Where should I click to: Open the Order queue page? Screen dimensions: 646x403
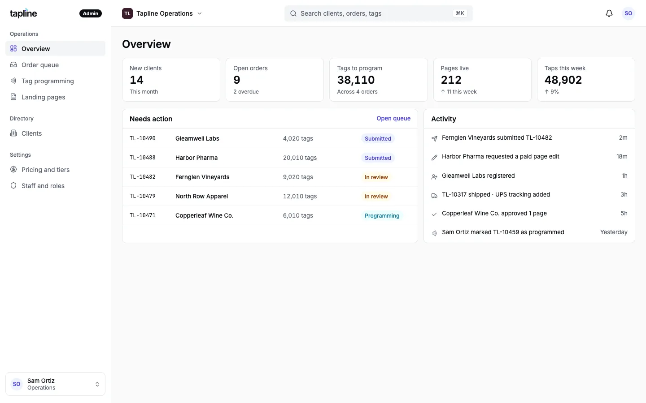tap(55, 64)
